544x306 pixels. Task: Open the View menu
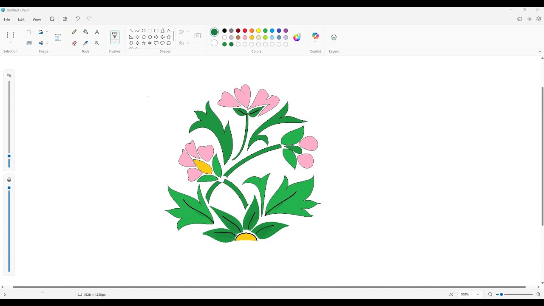coord(37,19)
